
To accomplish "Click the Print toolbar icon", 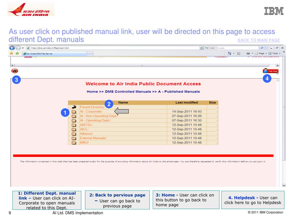I will pos(248,53).
